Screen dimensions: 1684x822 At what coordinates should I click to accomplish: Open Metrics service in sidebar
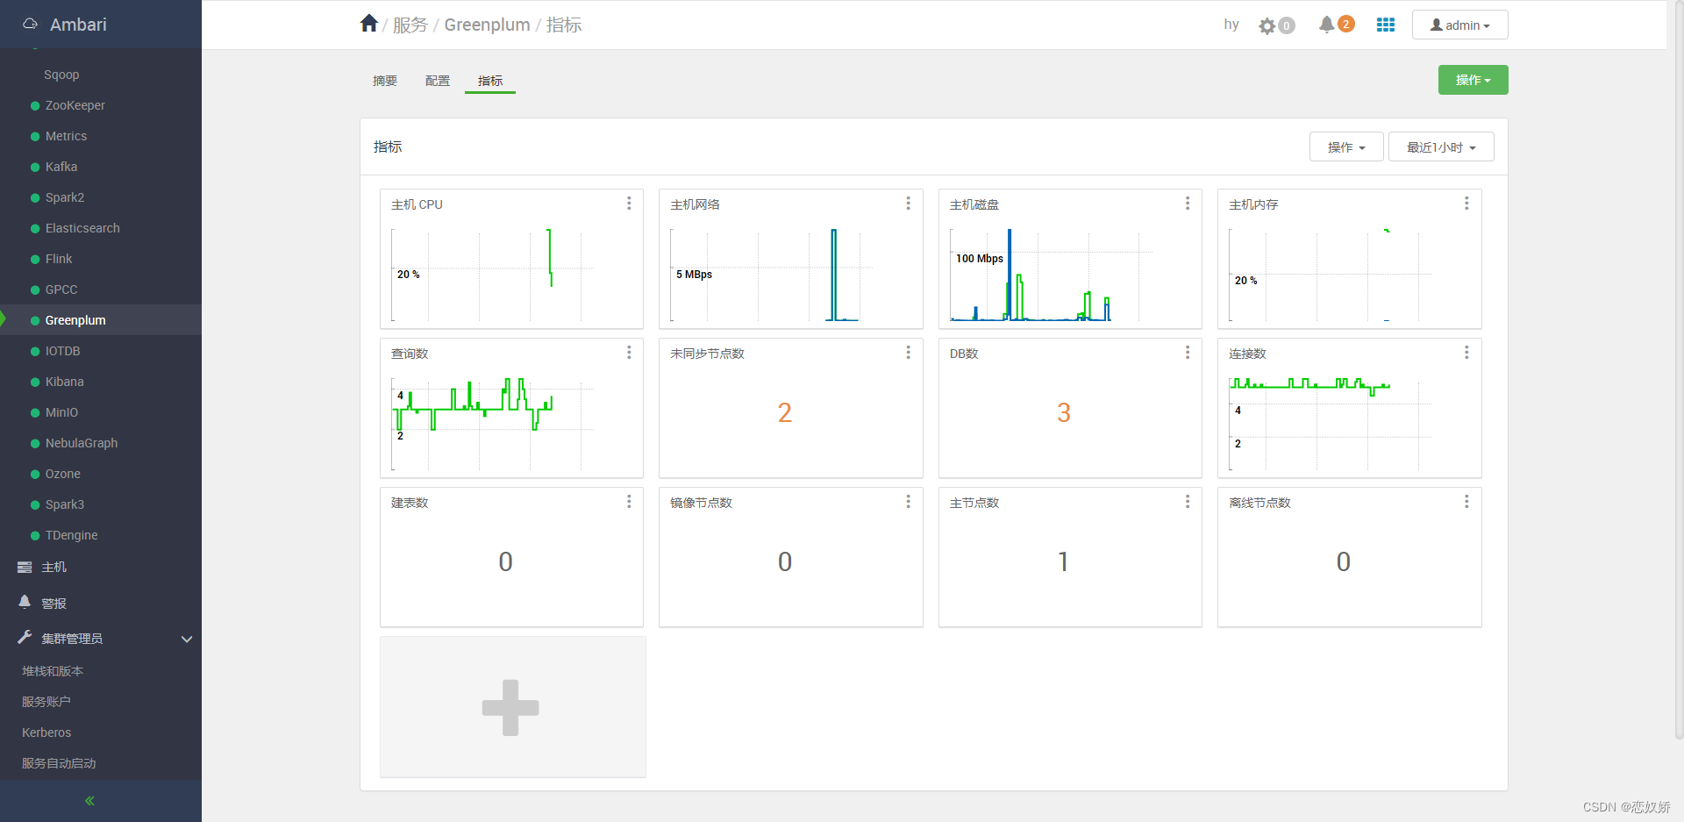pyautogui.click(x=66, y=136)
